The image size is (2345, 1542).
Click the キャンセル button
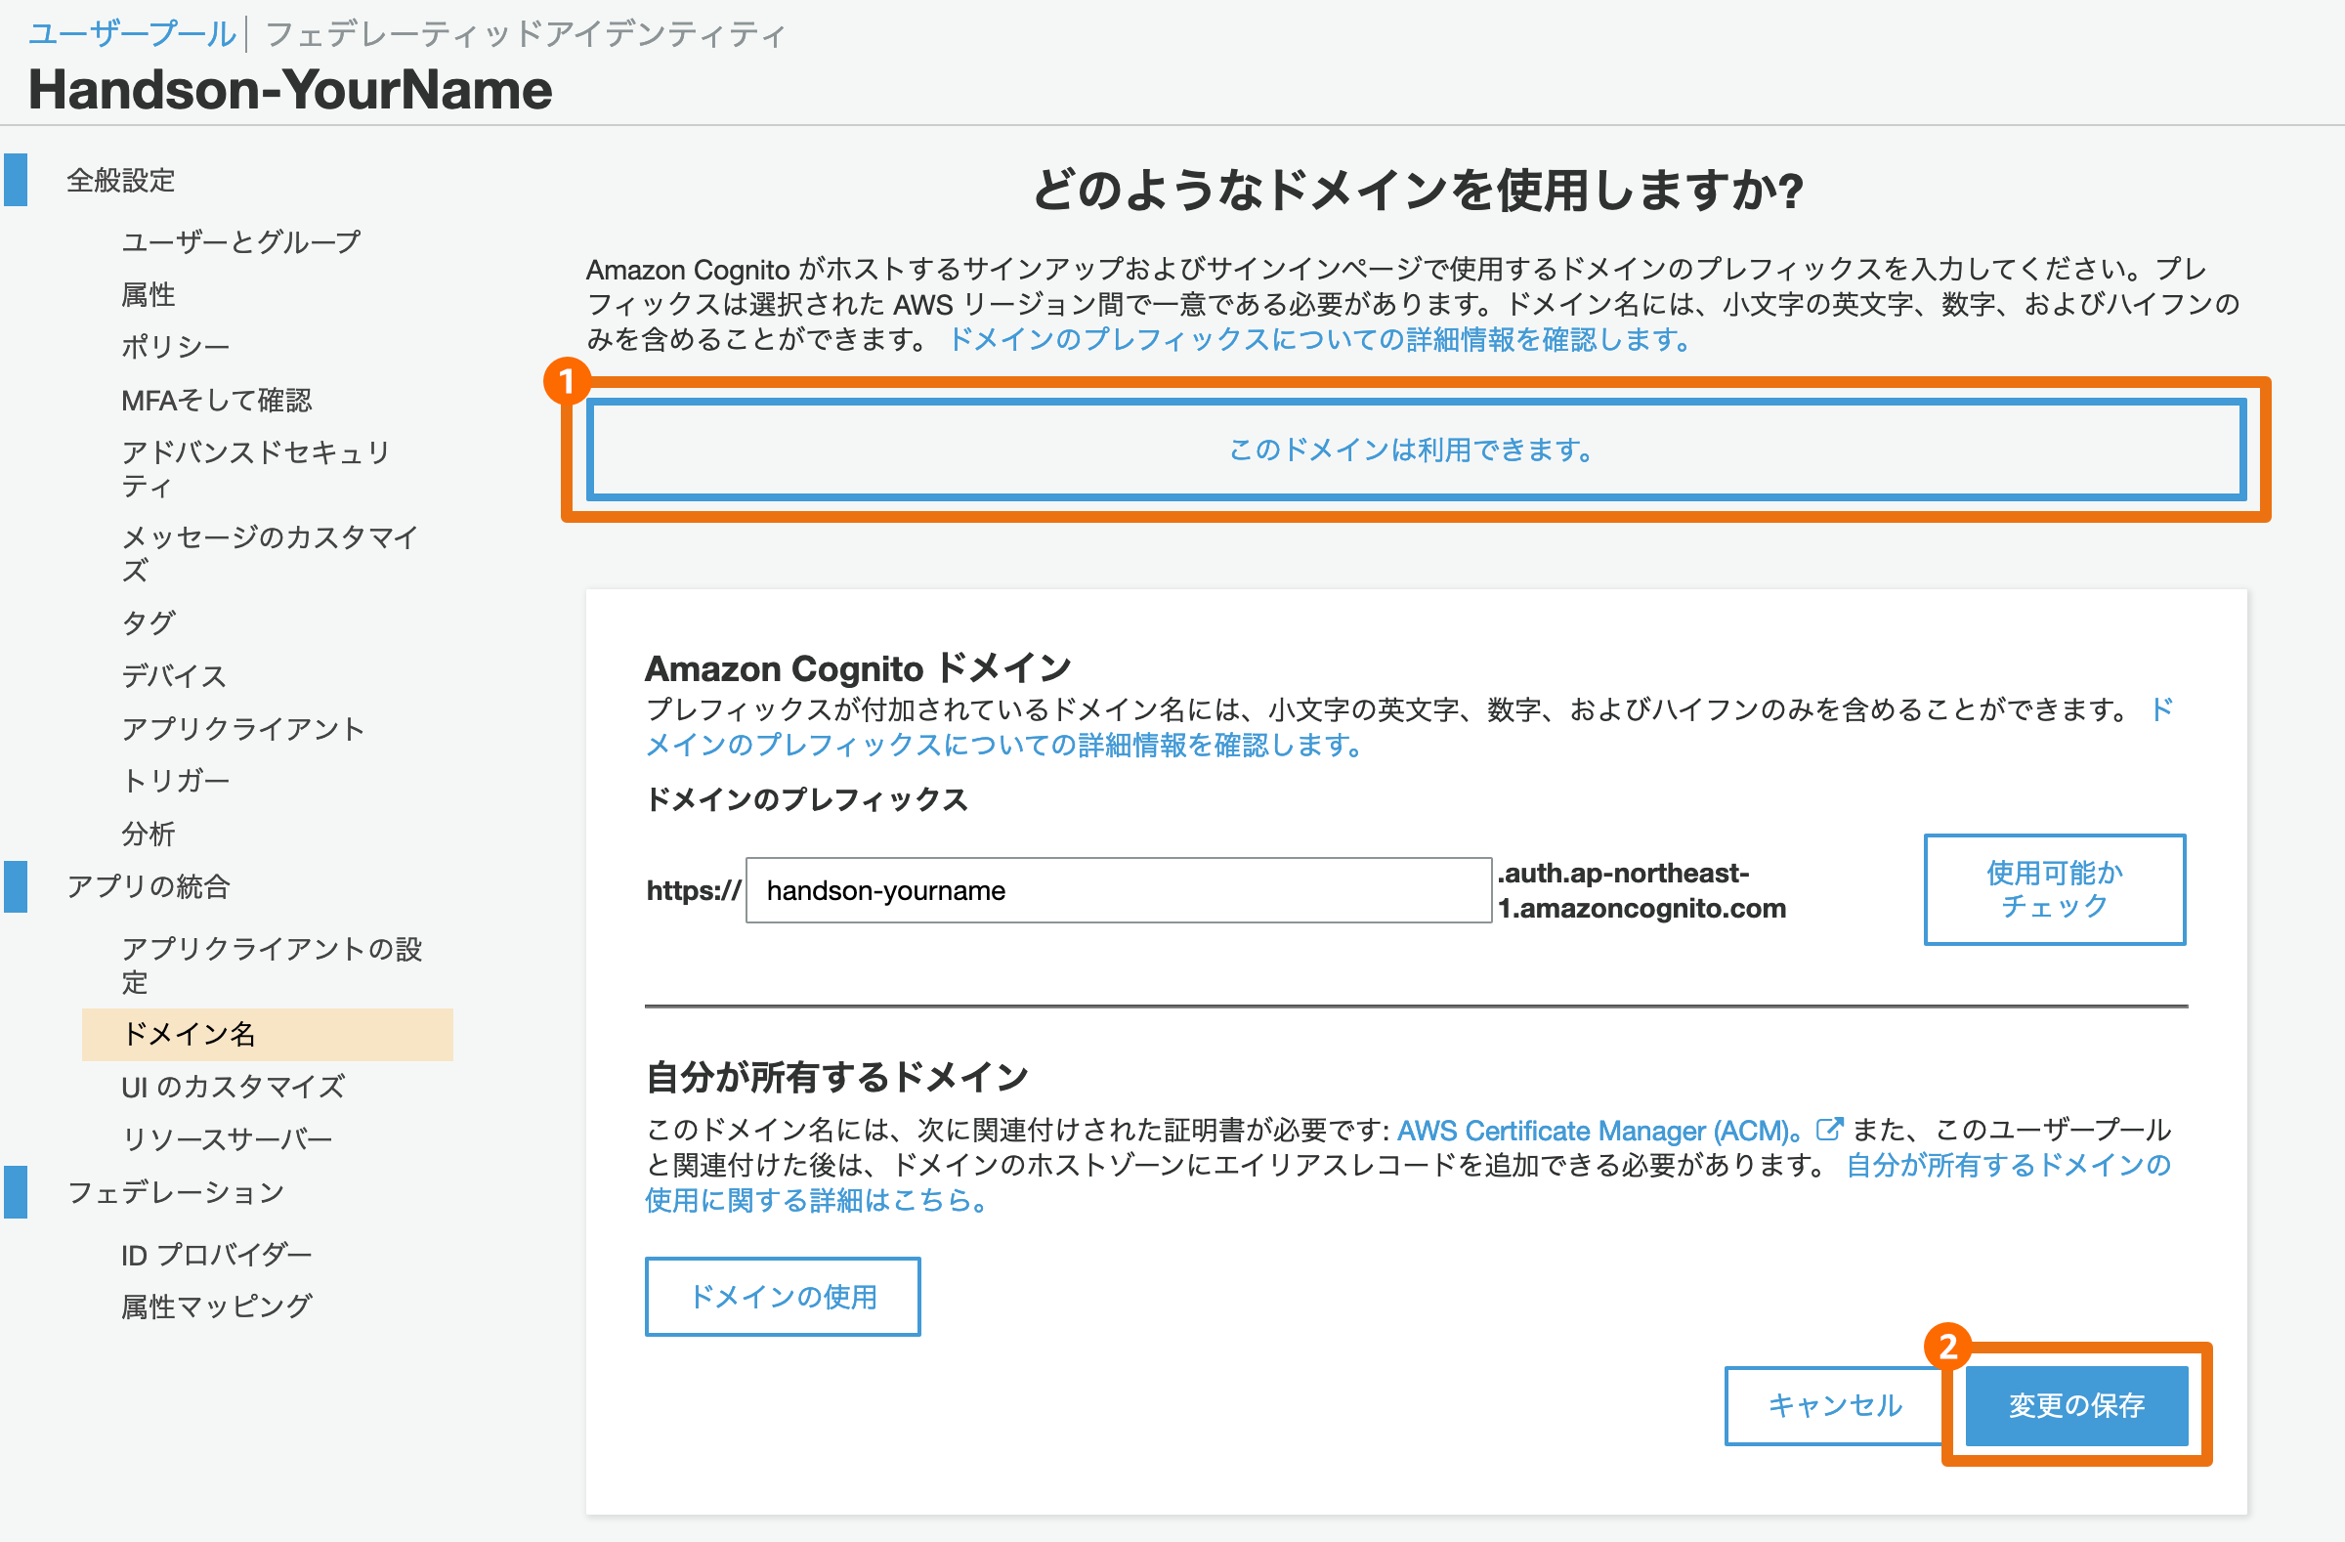click(1834, 1405)
